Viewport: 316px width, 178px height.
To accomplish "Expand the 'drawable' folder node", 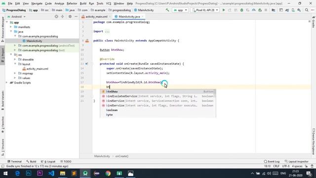I will pyautogui.click(x=15, y=59).
